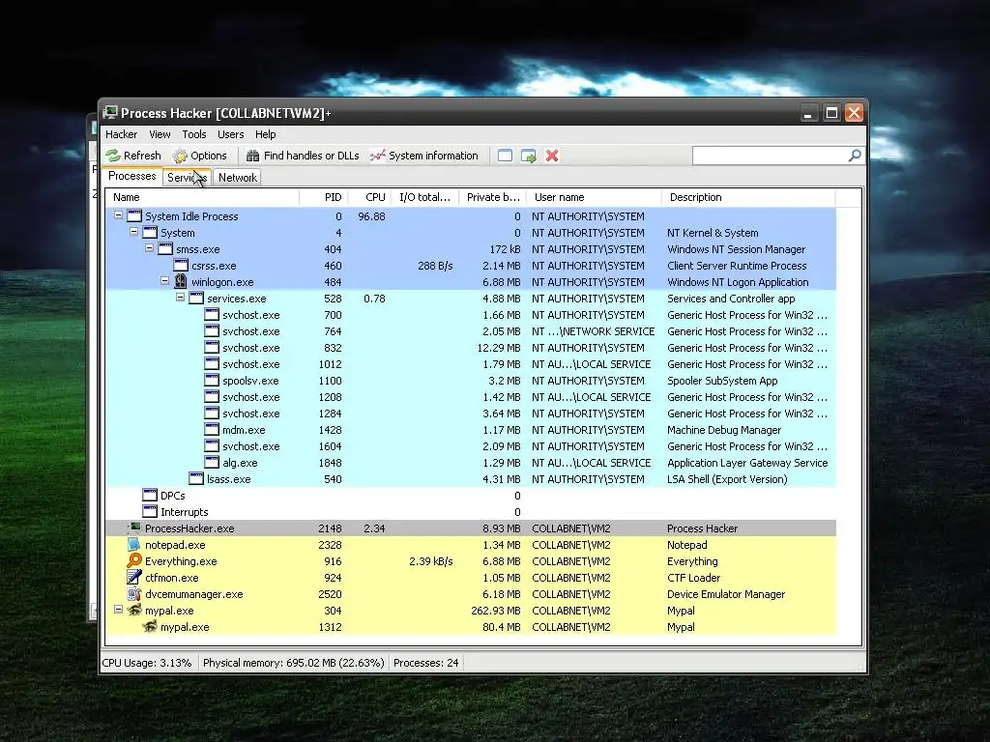Click the mdm.exe process icon
This screenshot has width=990, height=742.
tap(212, 429)
